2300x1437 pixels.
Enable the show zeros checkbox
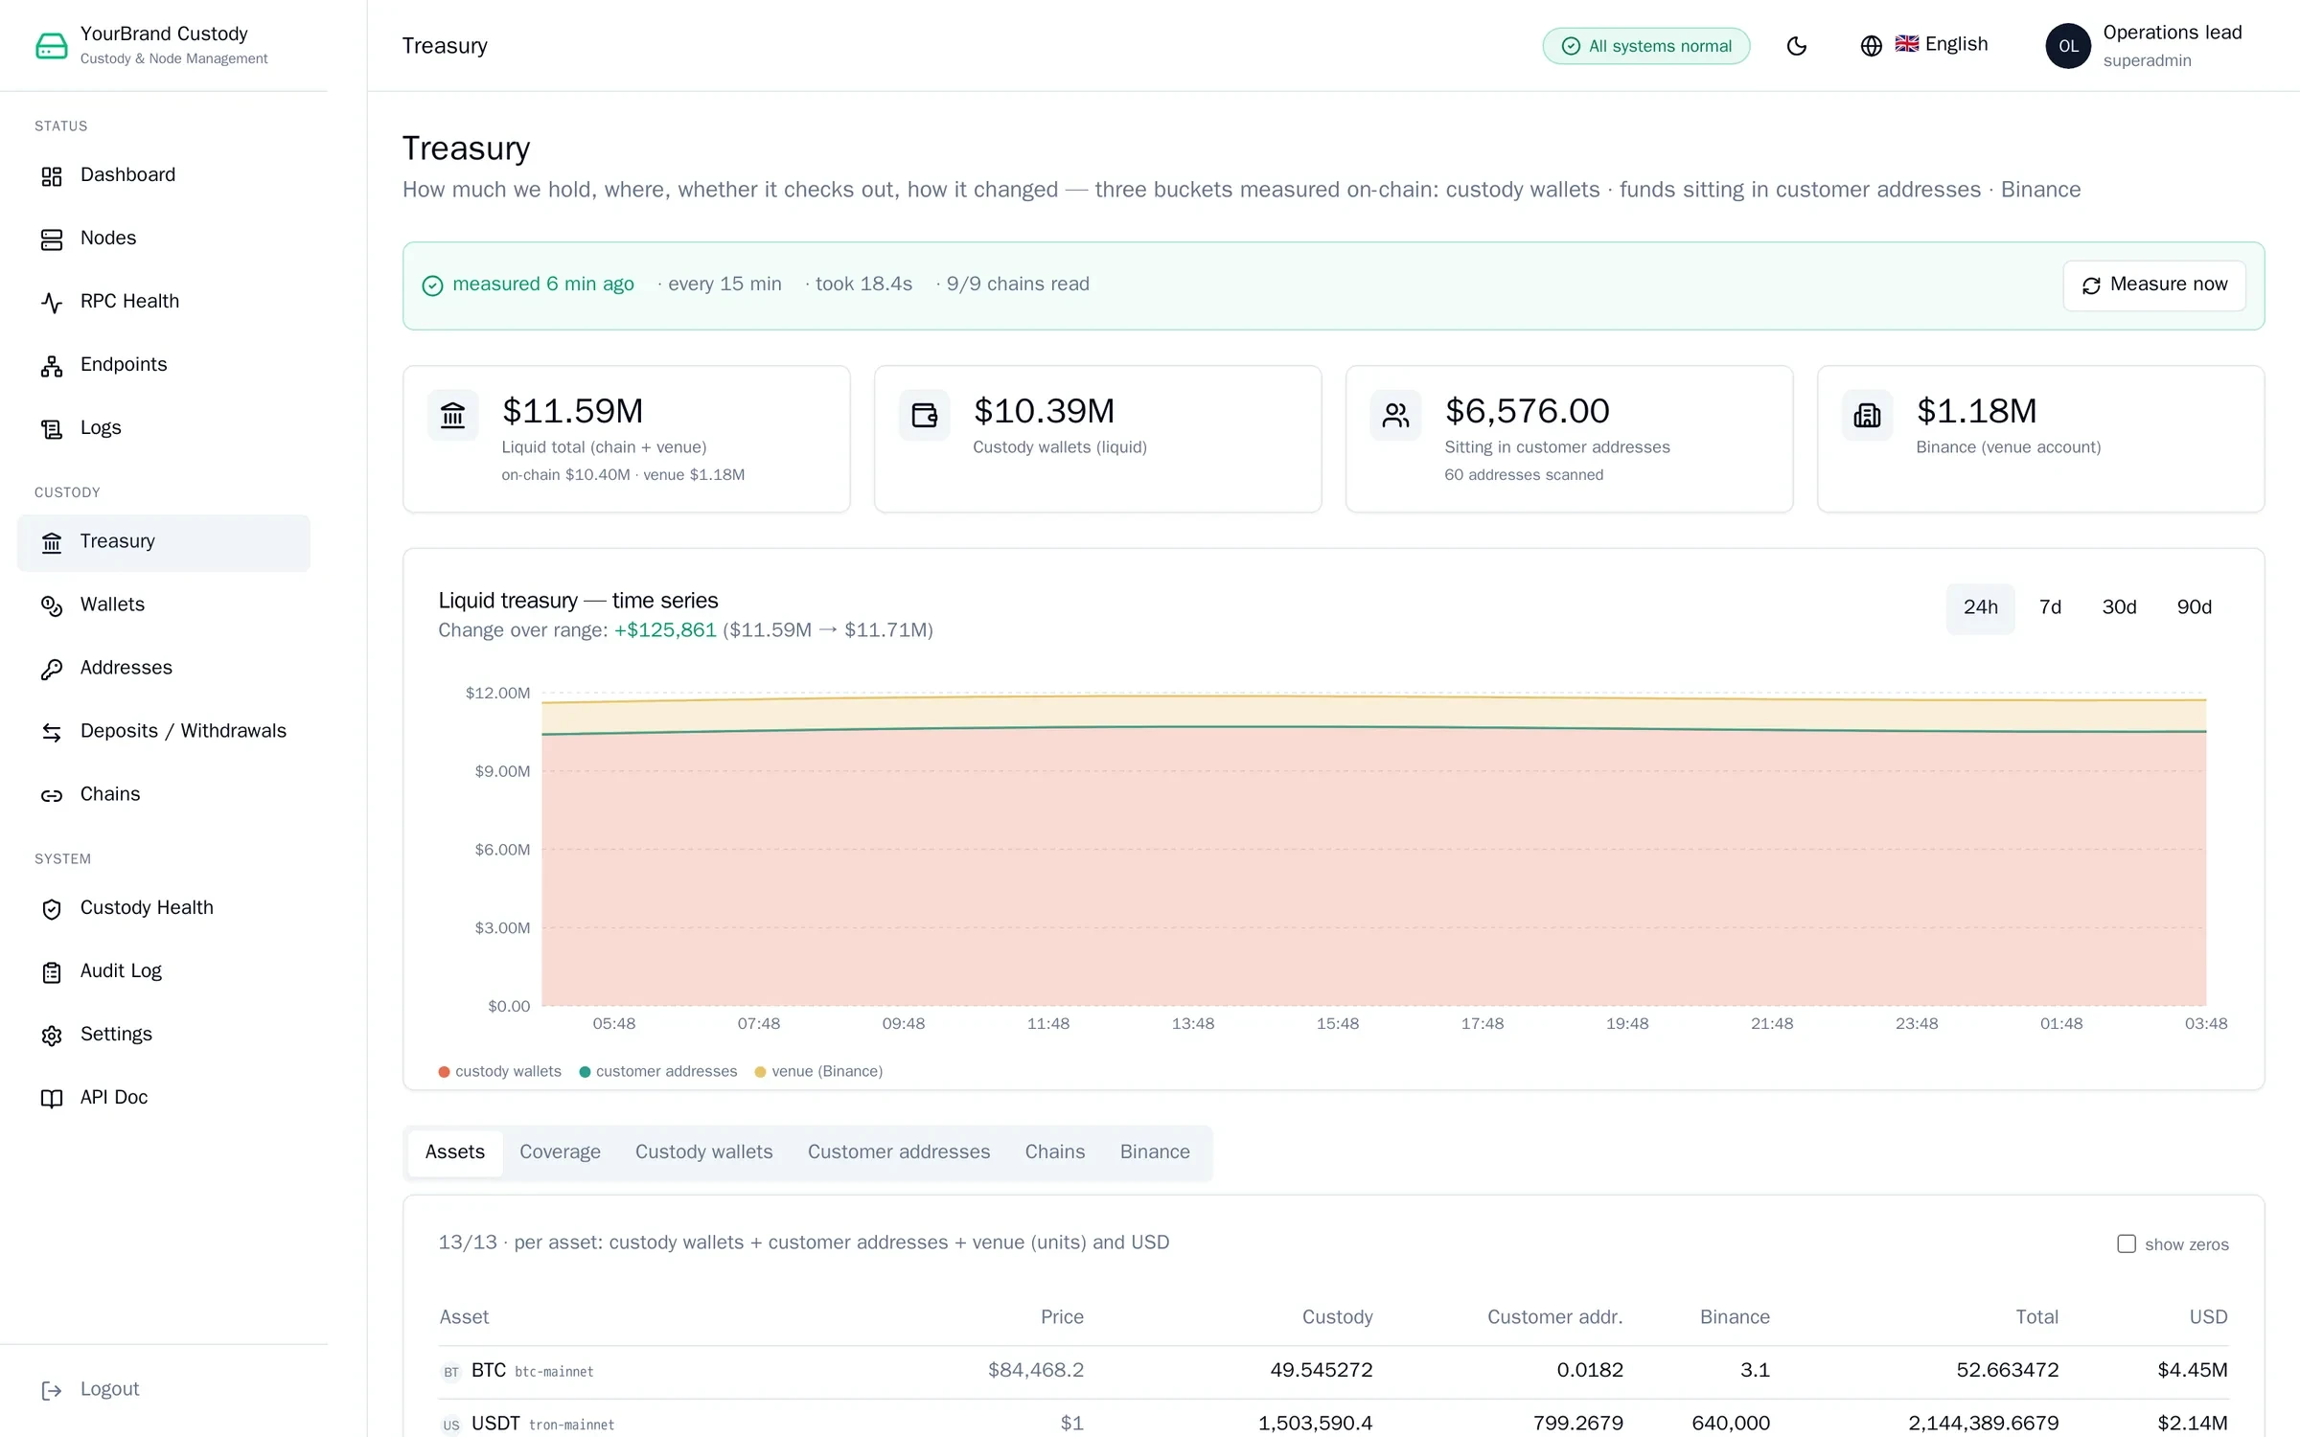(x=2127, y=1243)
